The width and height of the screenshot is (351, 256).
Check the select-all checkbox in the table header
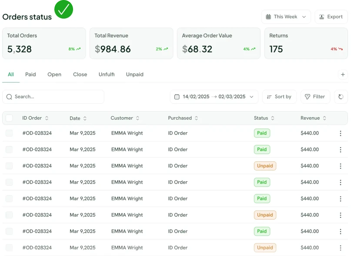click(9, 118)
